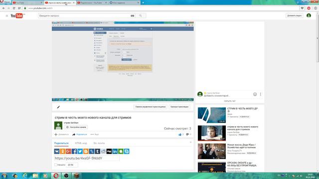
Task: Open a new browser tab
Action: coord(143,2)
